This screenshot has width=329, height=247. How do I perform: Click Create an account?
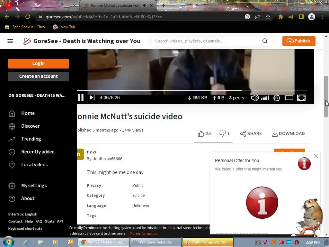click(x=39, y=76)
